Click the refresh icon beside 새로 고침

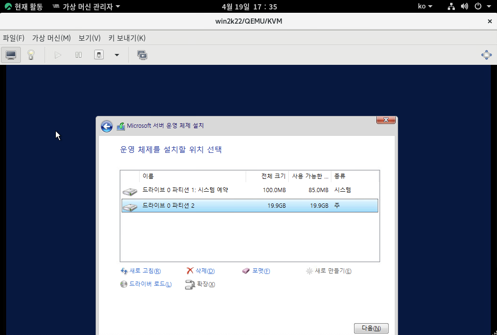coord(124,271)
